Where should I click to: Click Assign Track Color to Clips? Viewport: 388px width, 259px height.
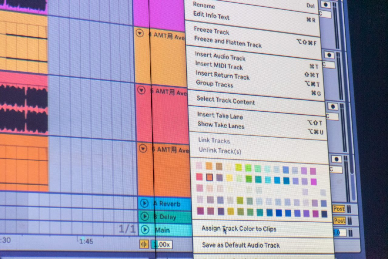(x=239, y=229)
